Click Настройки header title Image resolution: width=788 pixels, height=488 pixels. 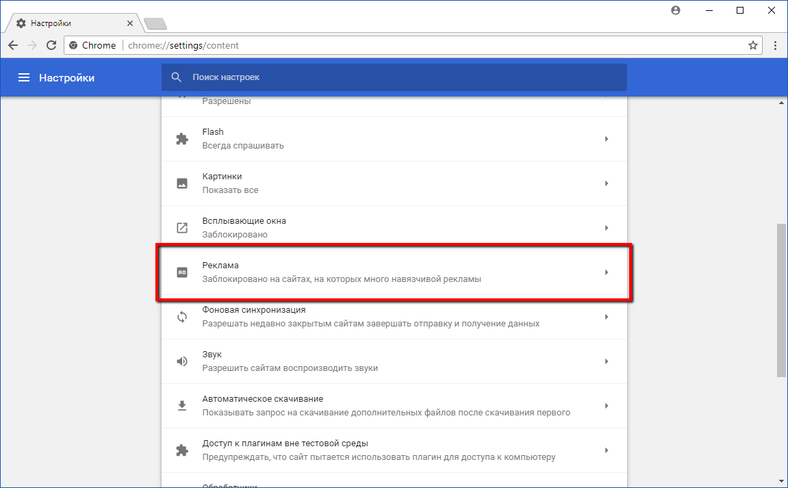(67, 78)
